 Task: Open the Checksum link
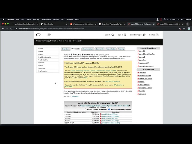(x=75, y=96)
